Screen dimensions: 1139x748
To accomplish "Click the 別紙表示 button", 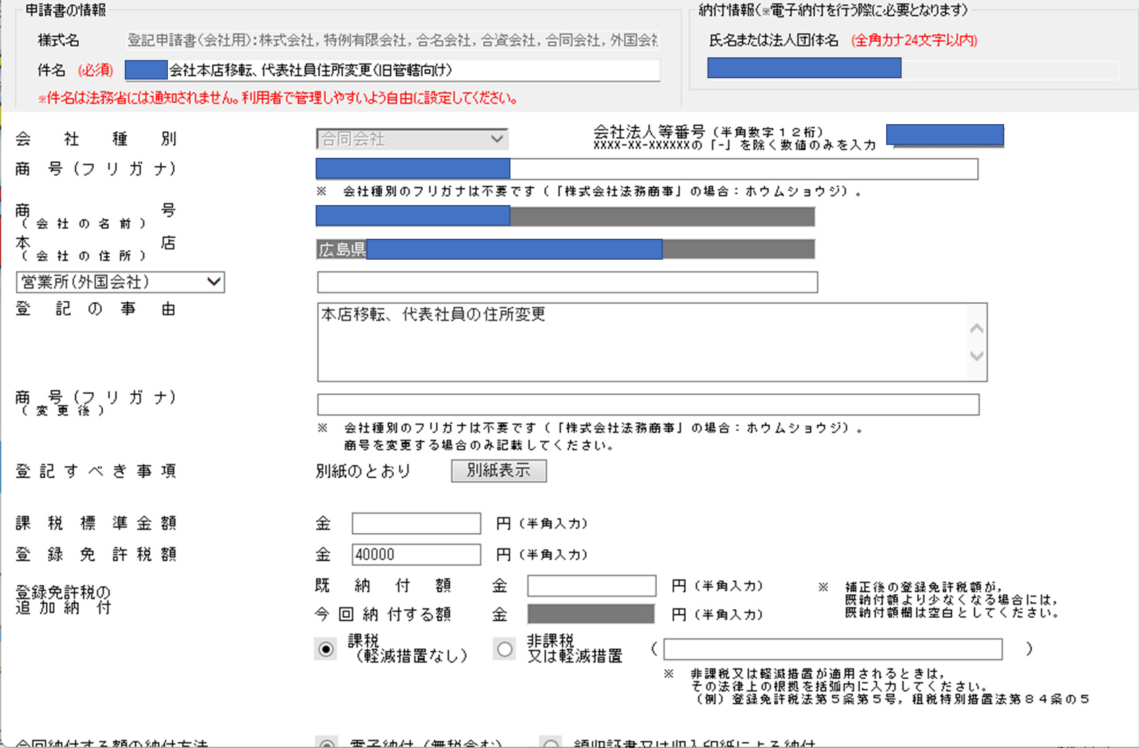I will click(498, 471).
